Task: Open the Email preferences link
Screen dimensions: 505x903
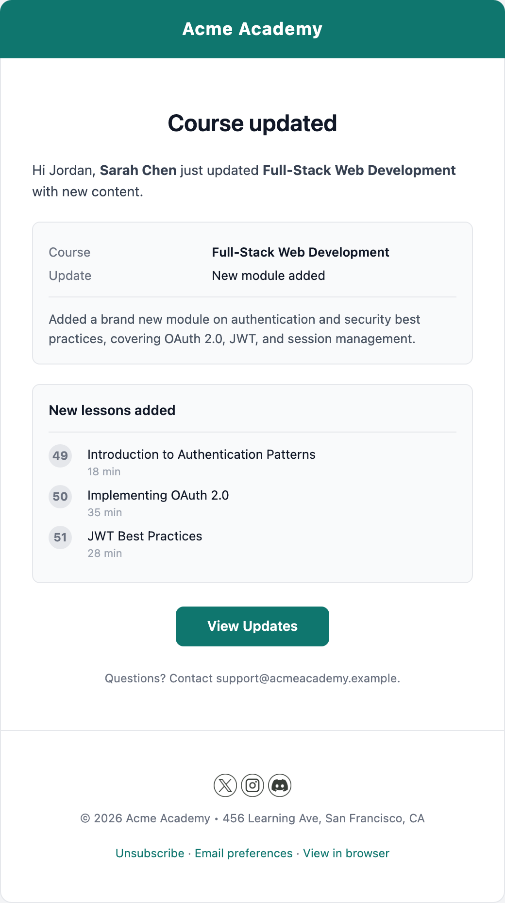Action: (x=244, y=853)
